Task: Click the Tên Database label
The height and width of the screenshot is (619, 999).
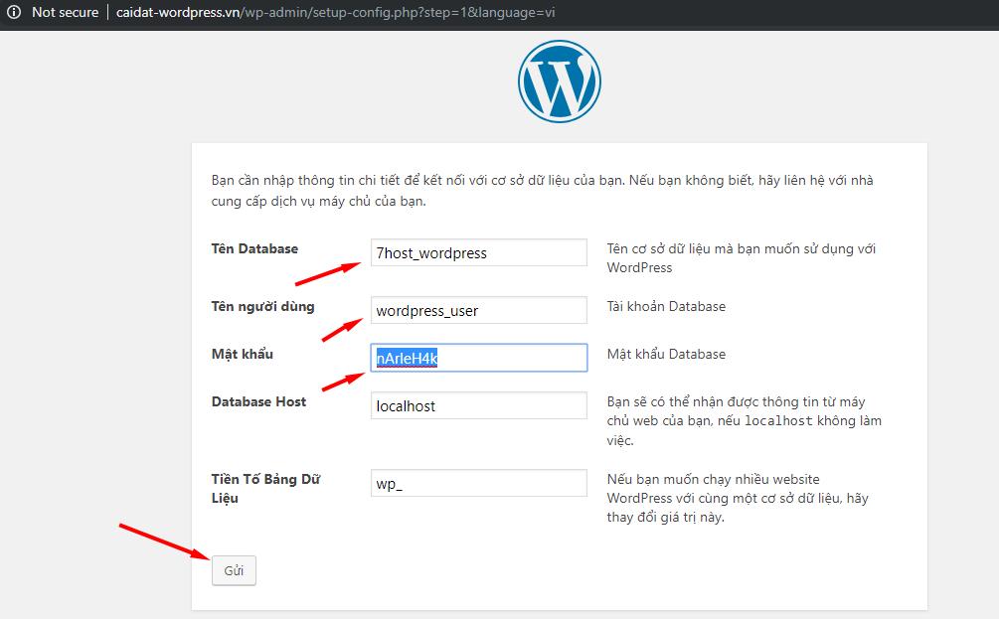Action: (254, 249)
